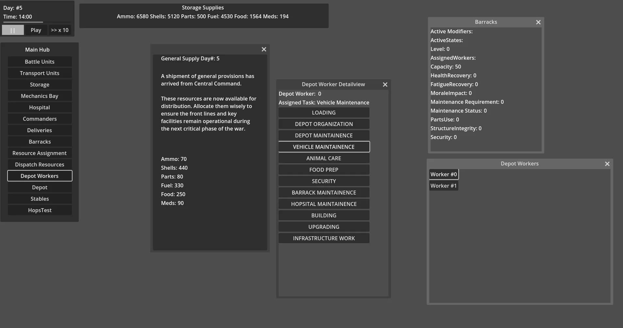Assign BUILDING task
The width and height of the screenshot is (623, 328).
(x=324, y=215)
